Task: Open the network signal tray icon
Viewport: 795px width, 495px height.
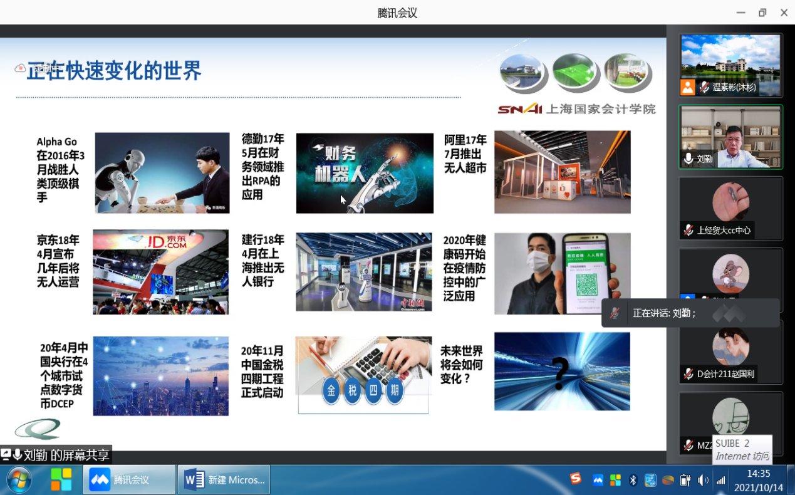Action: (x=720, y=480)
